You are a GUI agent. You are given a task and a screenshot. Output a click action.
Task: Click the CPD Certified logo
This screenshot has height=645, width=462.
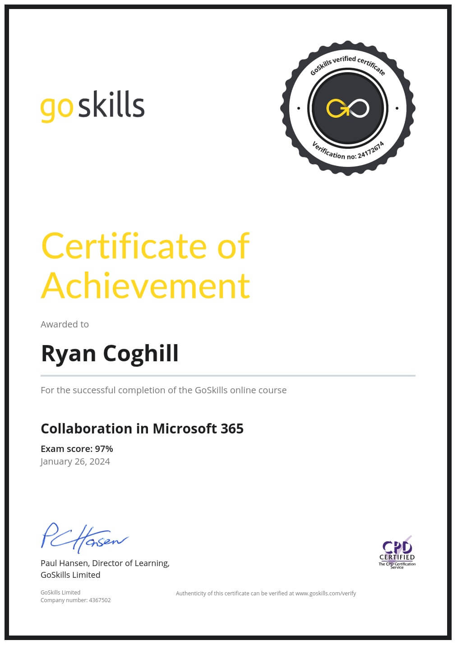pyautogui.click(x=397, y=553)
